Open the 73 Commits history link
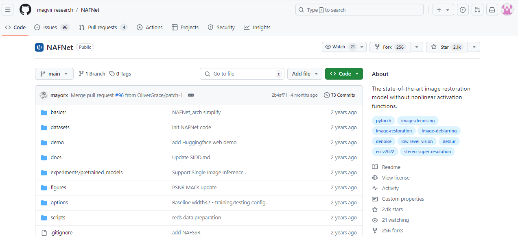Image resolution: width=518 pixels, height=236 pixels. tap(339, 95)
